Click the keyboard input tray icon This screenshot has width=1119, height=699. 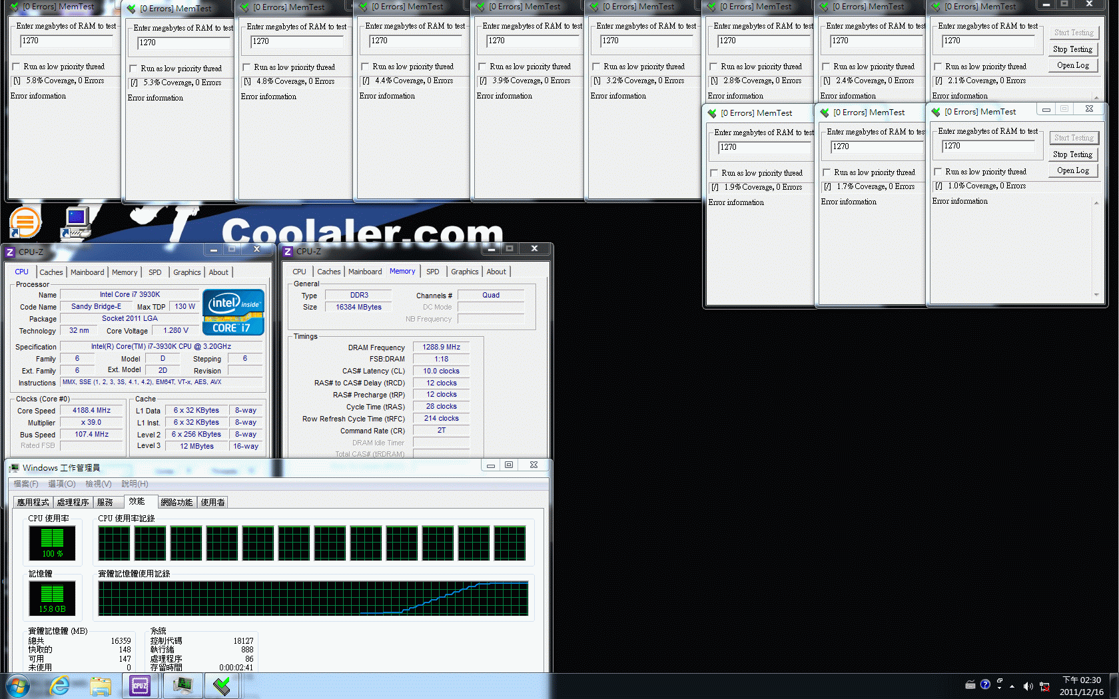pos(970,684)
